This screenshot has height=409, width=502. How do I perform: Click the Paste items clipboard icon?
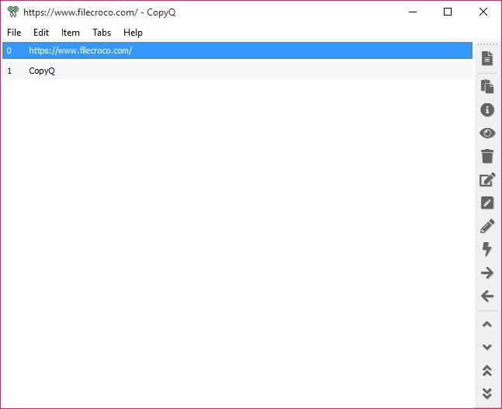[487, 86]
